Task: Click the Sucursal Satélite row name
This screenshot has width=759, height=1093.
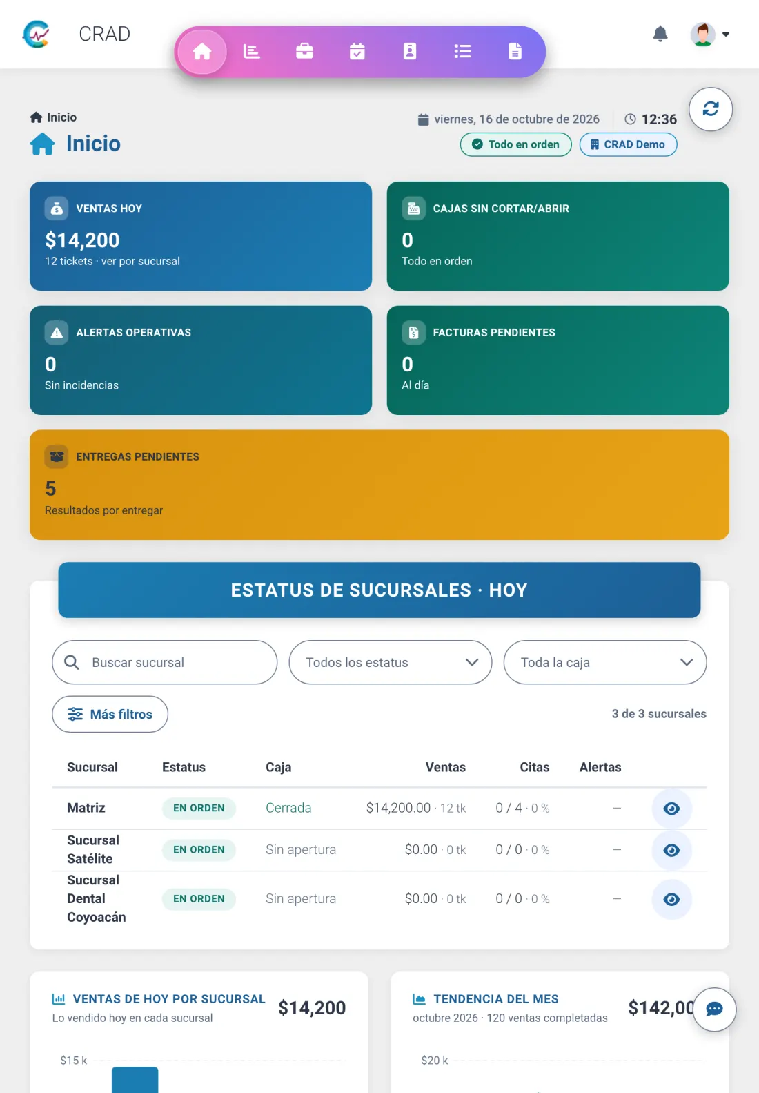Action: 93,850
